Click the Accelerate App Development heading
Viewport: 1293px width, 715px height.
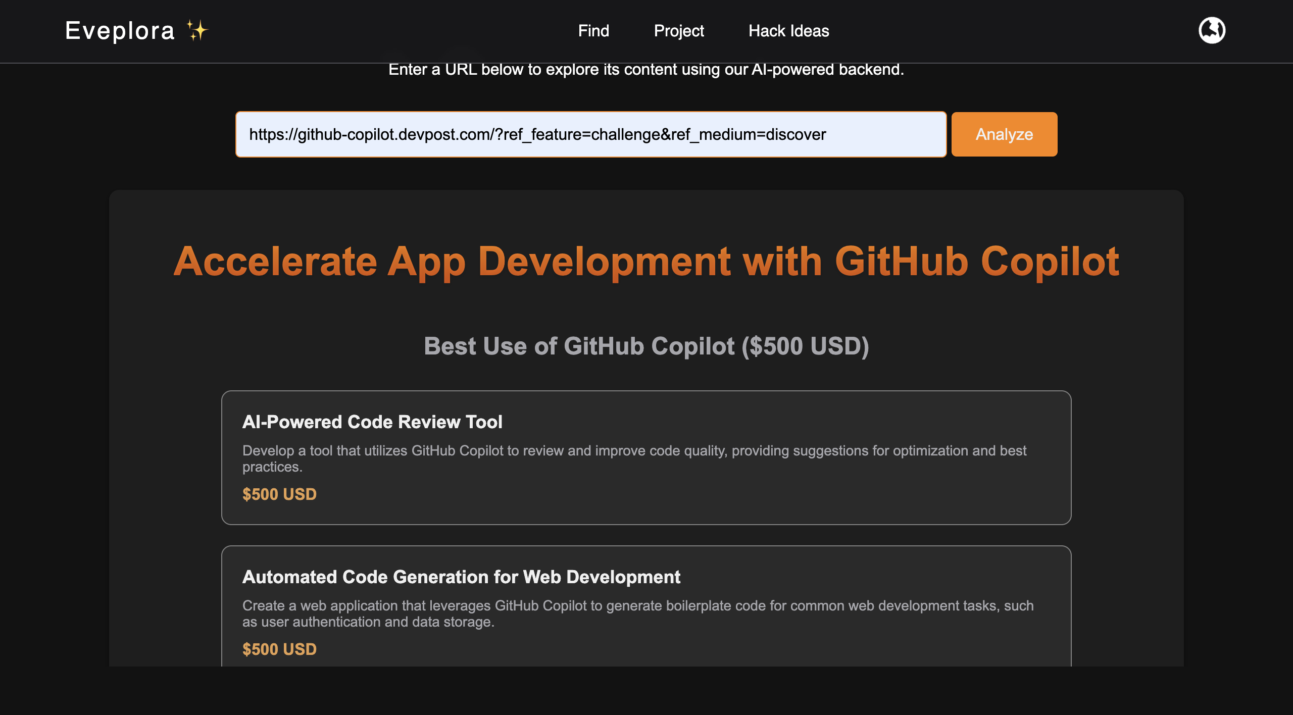646,262
